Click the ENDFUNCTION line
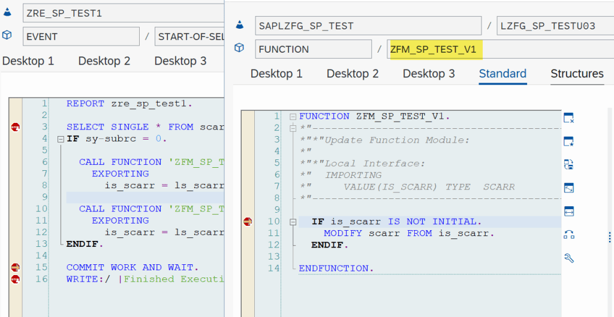614x317 pixels. pos(336,269)
